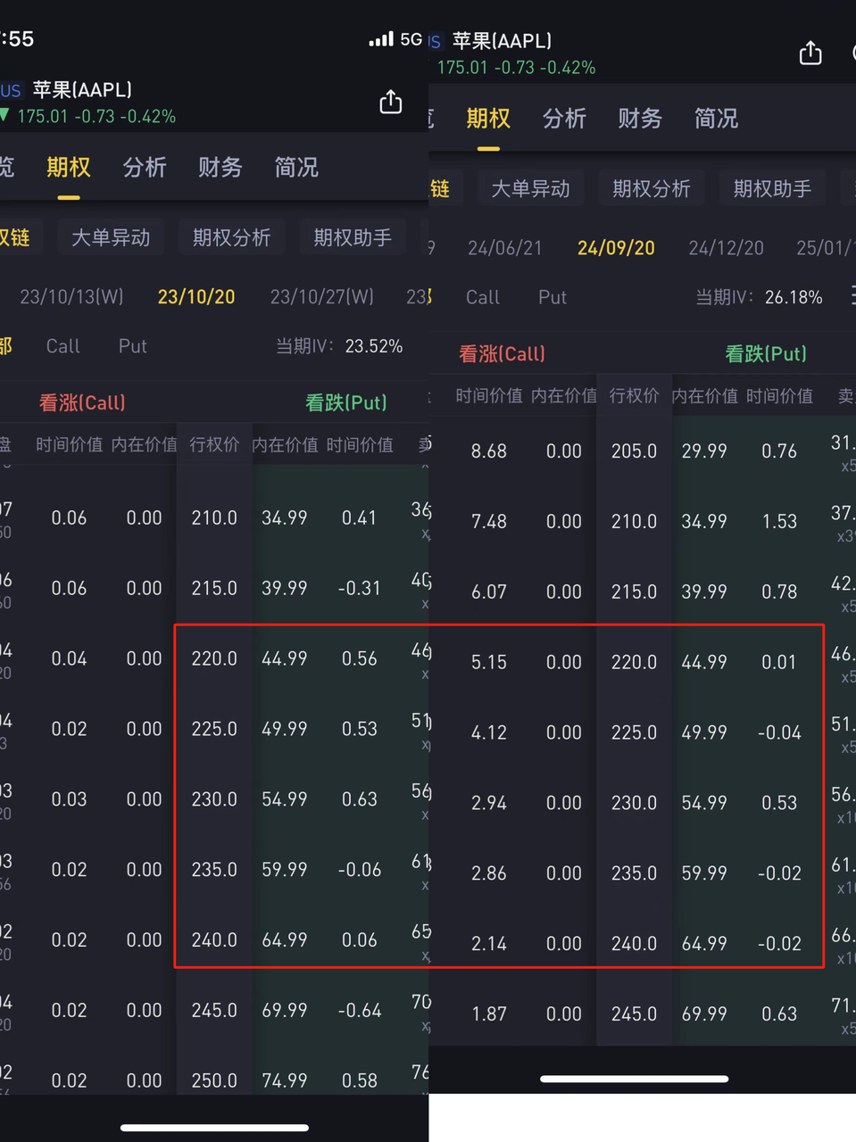Switch to 分析 tab in the left screenshot
This screenshot has height=1142, width=856.
click(145, 167)
